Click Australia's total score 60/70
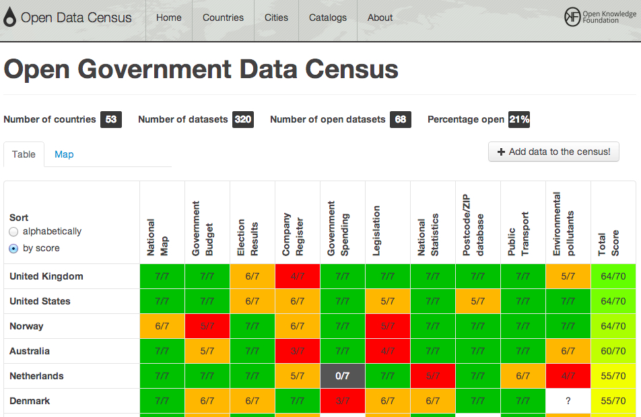The width and height of the screenshot is (641, 417). 613,351
